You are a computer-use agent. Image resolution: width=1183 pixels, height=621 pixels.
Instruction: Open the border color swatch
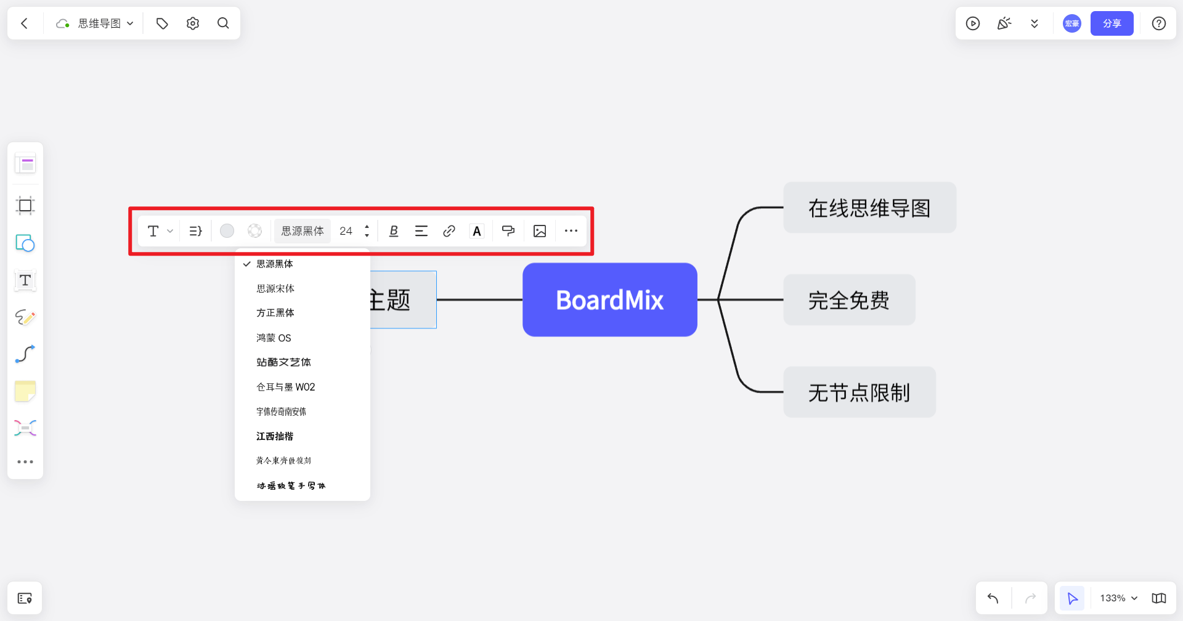[254, 231]
